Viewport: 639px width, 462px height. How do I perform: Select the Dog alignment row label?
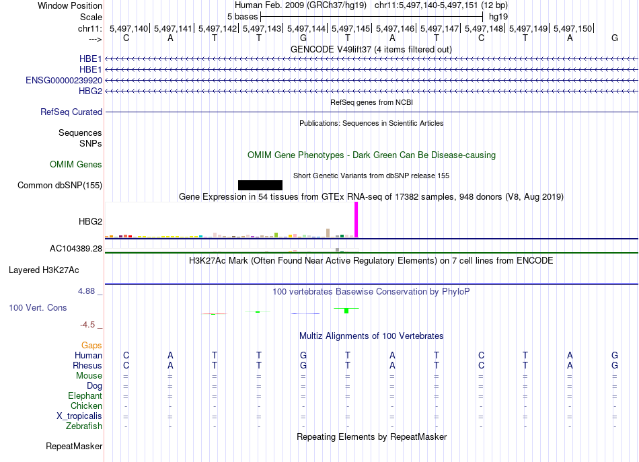94,386
